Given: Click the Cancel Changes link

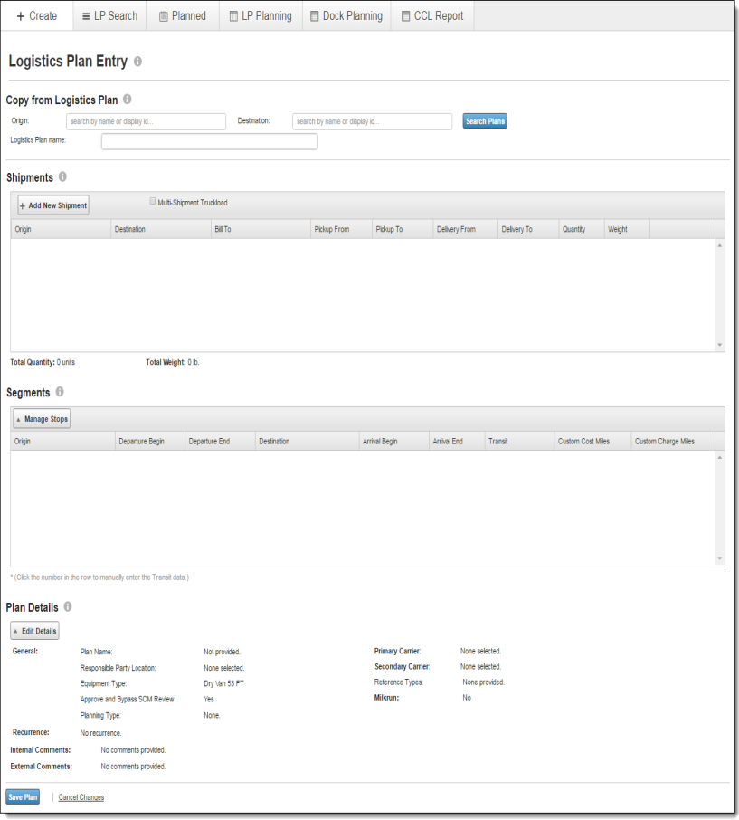Looking at the screenshot, I should pyautogui.click(x=81, y=797).
